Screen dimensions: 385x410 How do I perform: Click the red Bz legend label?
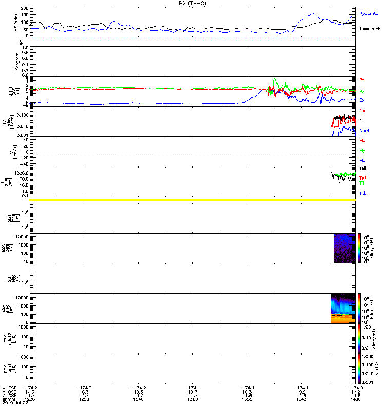(362, 80)
